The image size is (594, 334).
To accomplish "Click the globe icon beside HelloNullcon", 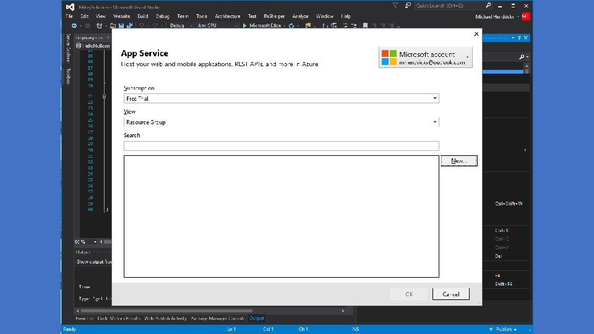I will pos(79,46).
